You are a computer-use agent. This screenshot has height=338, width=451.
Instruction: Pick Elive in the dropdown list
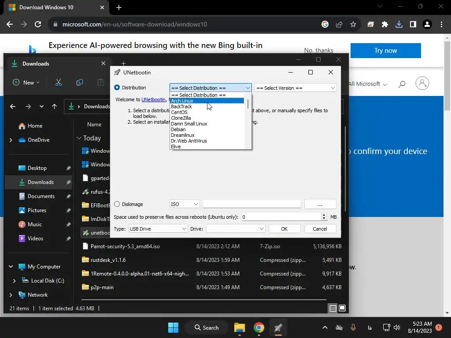click(207, 147)
